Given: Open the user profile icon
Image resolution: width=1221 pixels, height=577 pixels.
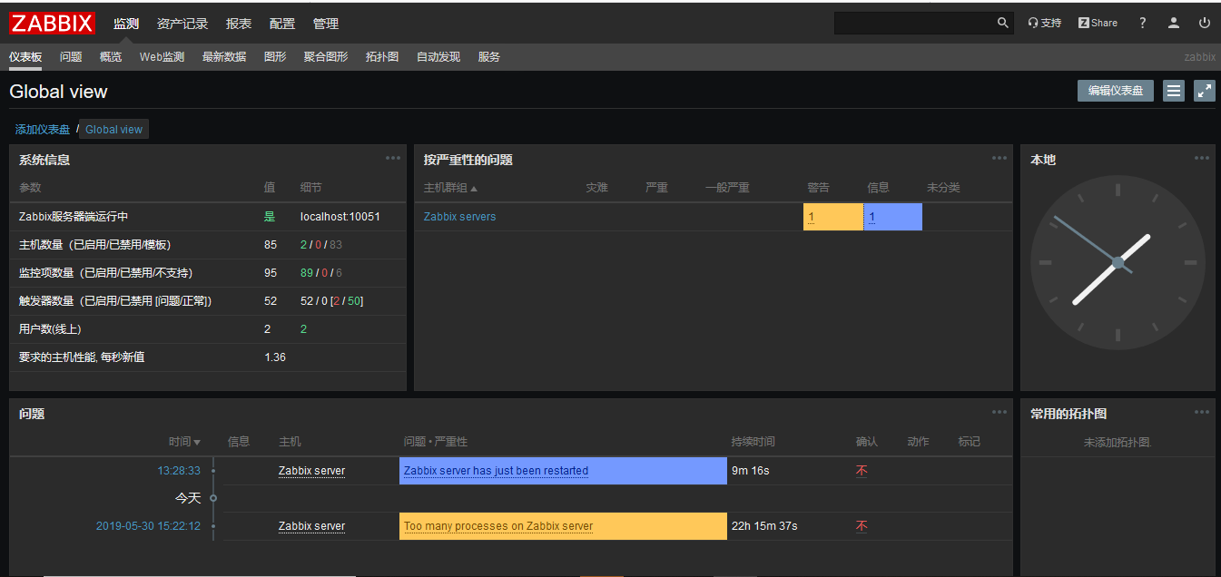Looking at the screenshot, I should [x=1174, y=23].
